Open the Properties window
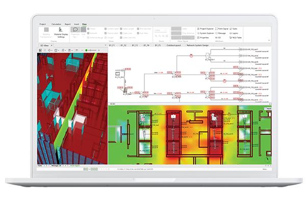 pos(203,38)
